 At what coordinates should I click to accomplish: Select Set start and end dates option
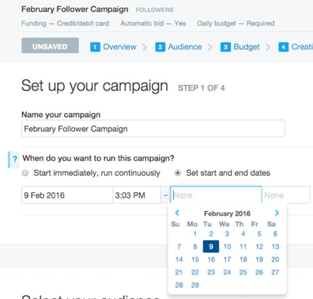tap(178, 173)
